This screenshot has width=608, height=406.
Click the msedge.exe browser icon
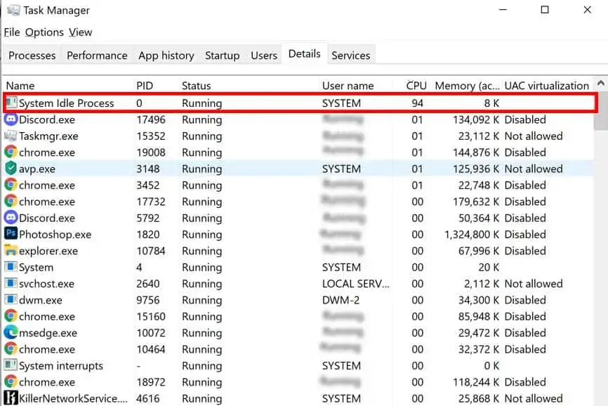click(8, 333)
